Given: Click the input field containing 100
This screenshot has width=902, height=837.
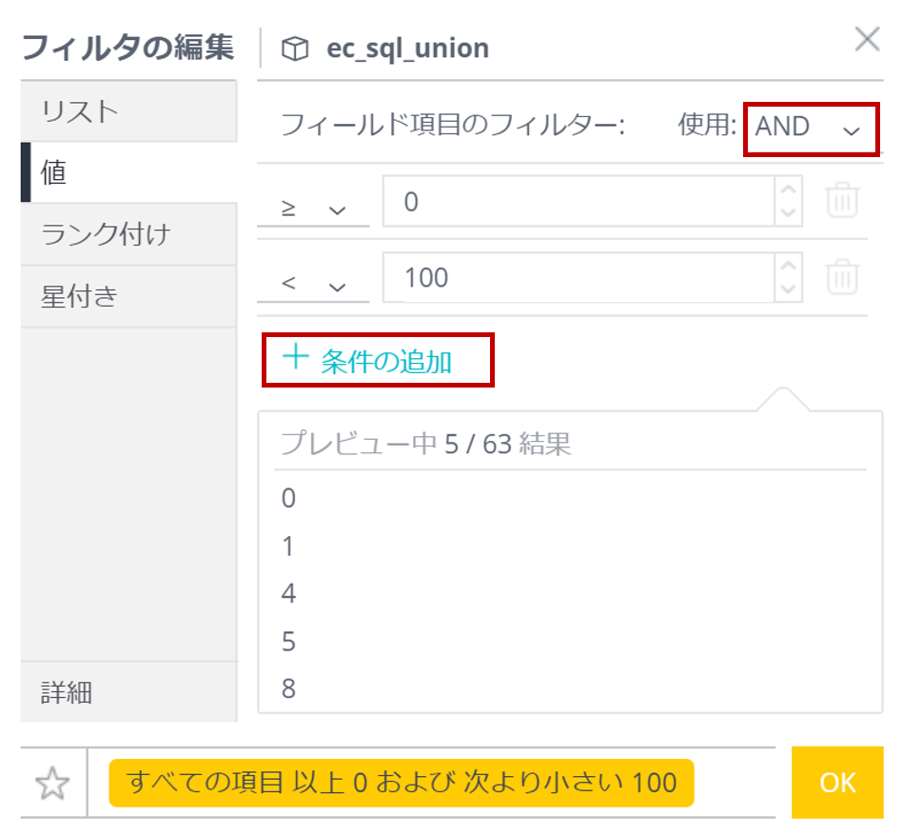Looking at the screenshot, I should pyautogui.click(x=578, y=277).
